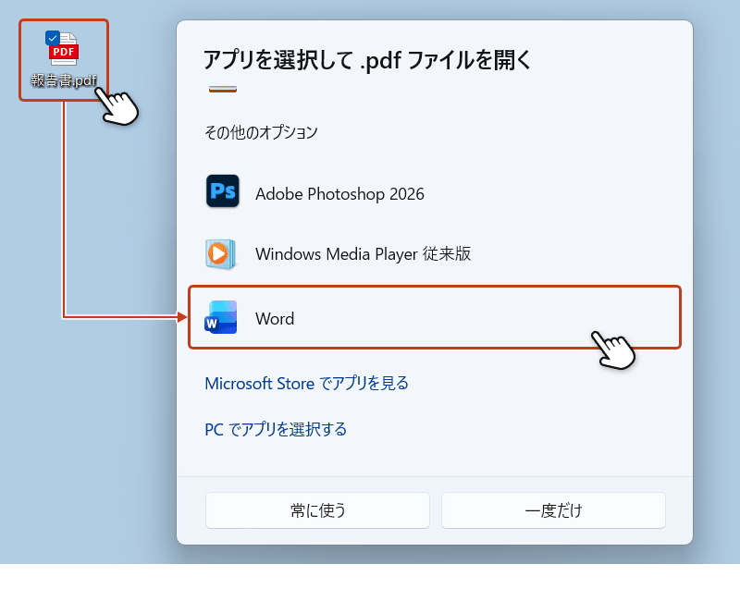This screenshot has height=601, width=740.
Task: Open the Microsoft Store でアプリを見る link
Action: (306, 383)
